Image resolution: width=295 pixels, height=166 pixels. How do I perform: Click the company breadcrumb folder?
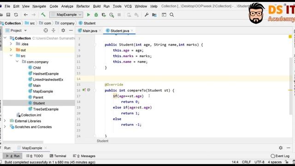click(65, 23)
